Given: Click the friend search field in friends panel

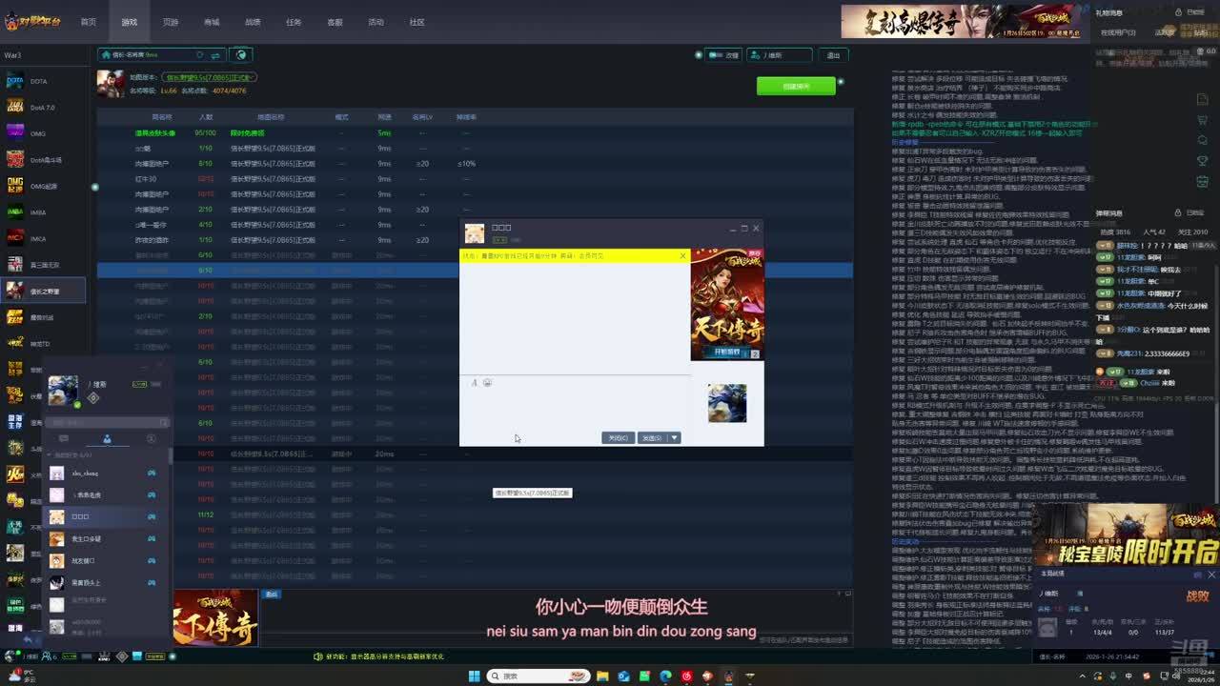Looking at the screenshot, I should 108,422.
